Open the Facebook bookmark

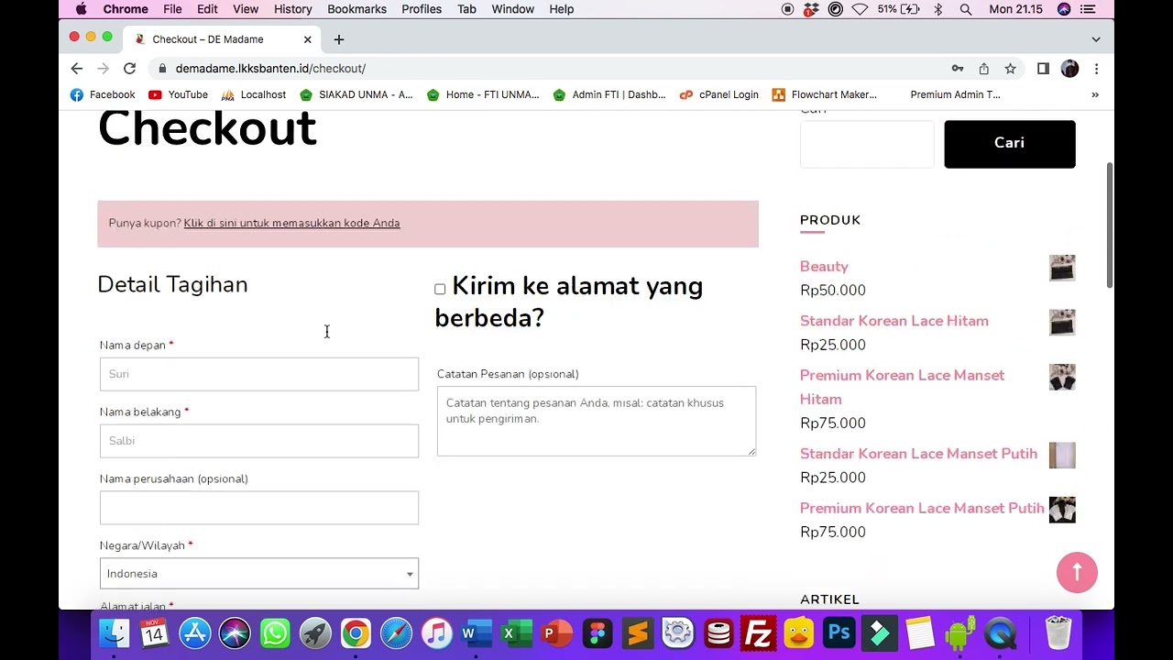pyautogui.click(x=103, y=94)
